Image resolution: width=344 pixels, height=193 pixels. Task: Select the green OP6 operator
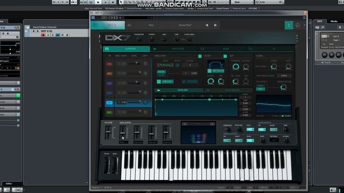coord(109,112)
